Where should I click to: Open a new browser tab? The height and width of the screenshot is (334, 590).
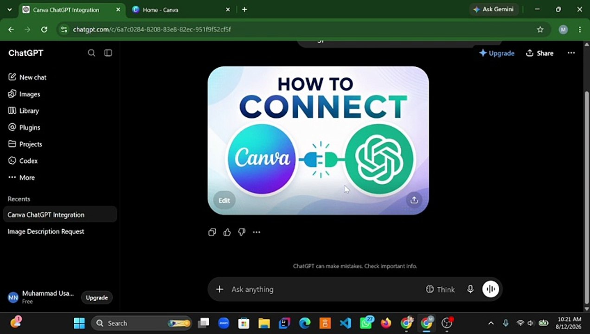pos(244,10)
